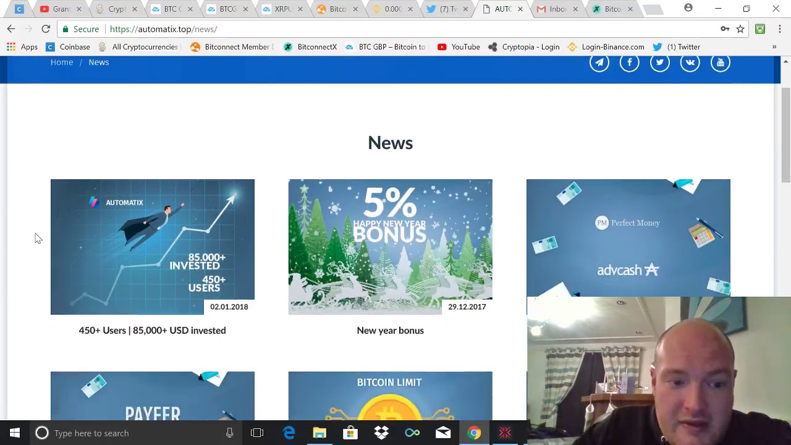Open the BTC GBP – Bitcoin bookmark
Image resolution: width=791 pixels, height=445 pixels.
pyautogui.click(x=386, y=47)
